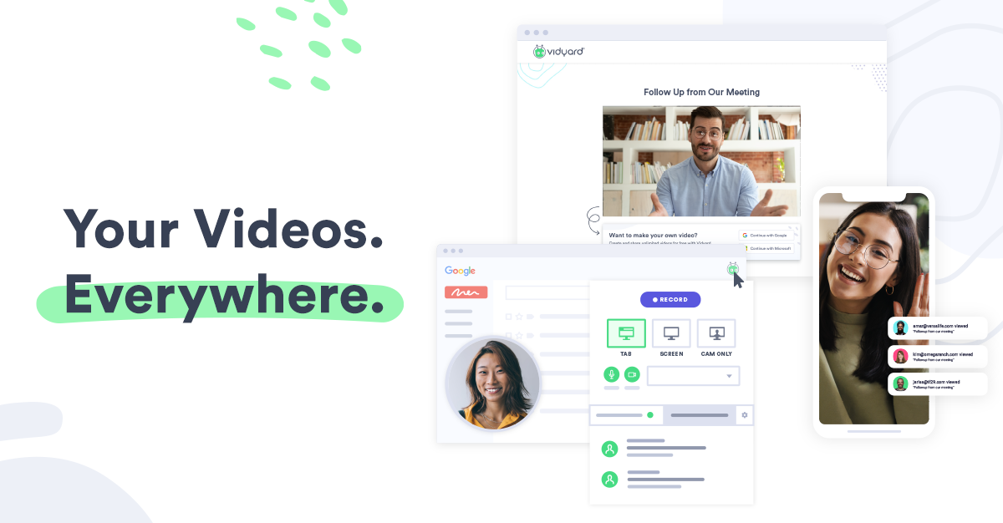This screenshot has width=1003, height=523.
Task: Click the green camera icon
Action: pos(632,375)
